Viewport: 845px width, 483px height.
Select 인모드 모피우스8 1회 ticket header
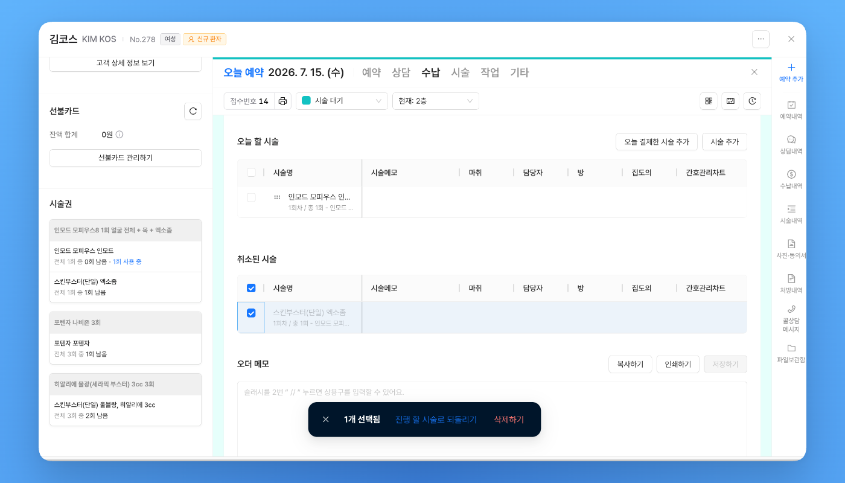pyautogui.click(x=126, y=231)
